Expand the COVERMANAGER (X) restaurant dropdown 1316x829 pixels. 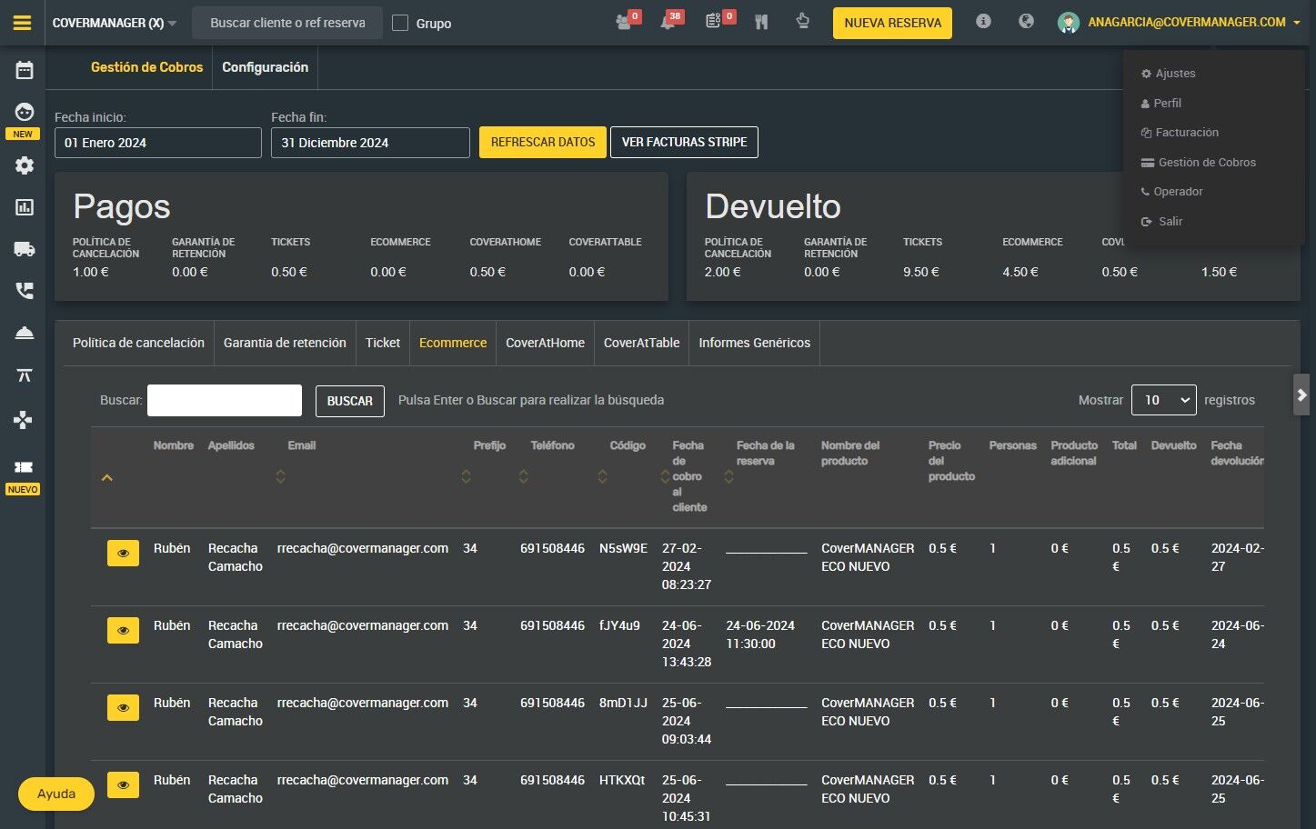115,23
